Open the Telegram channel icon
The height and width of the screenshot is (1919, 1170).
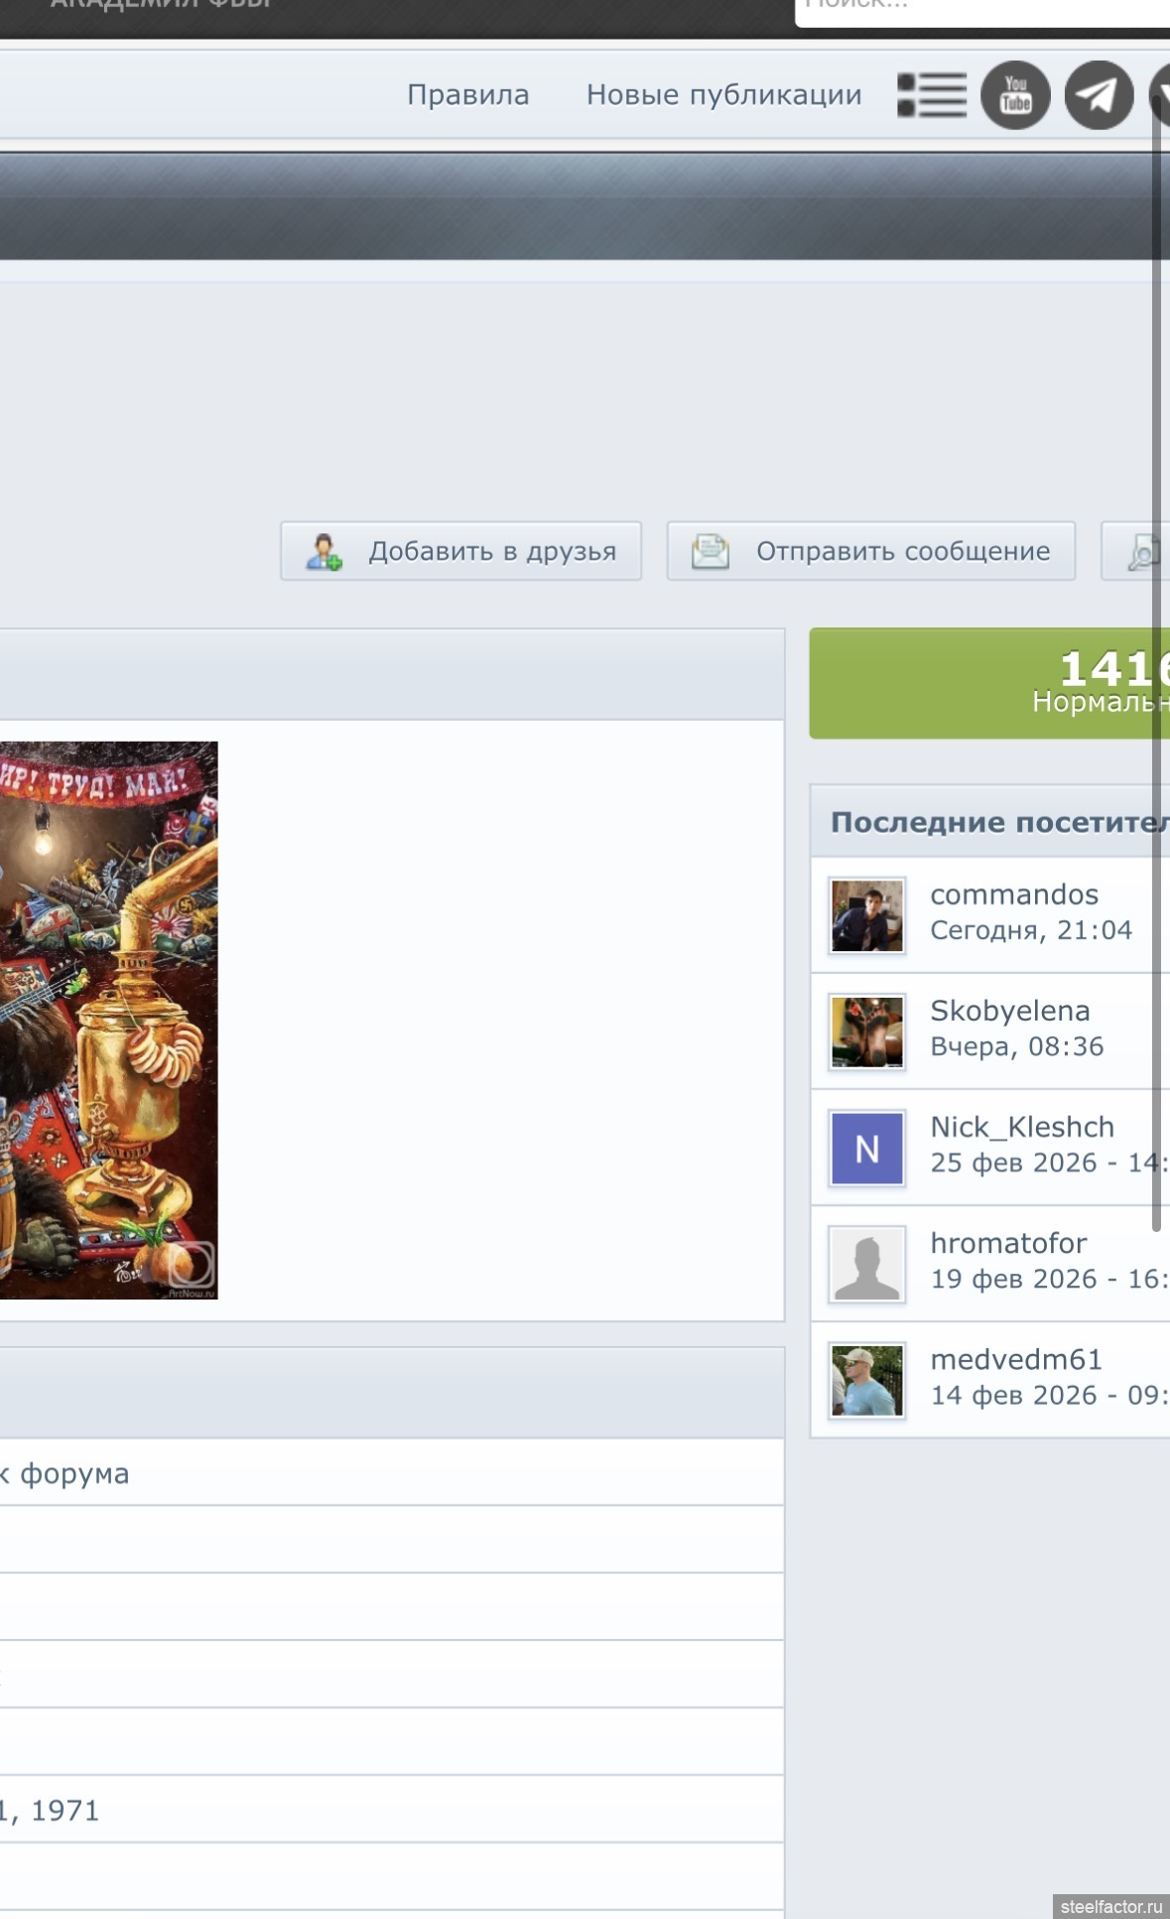tap(1099, 95)
